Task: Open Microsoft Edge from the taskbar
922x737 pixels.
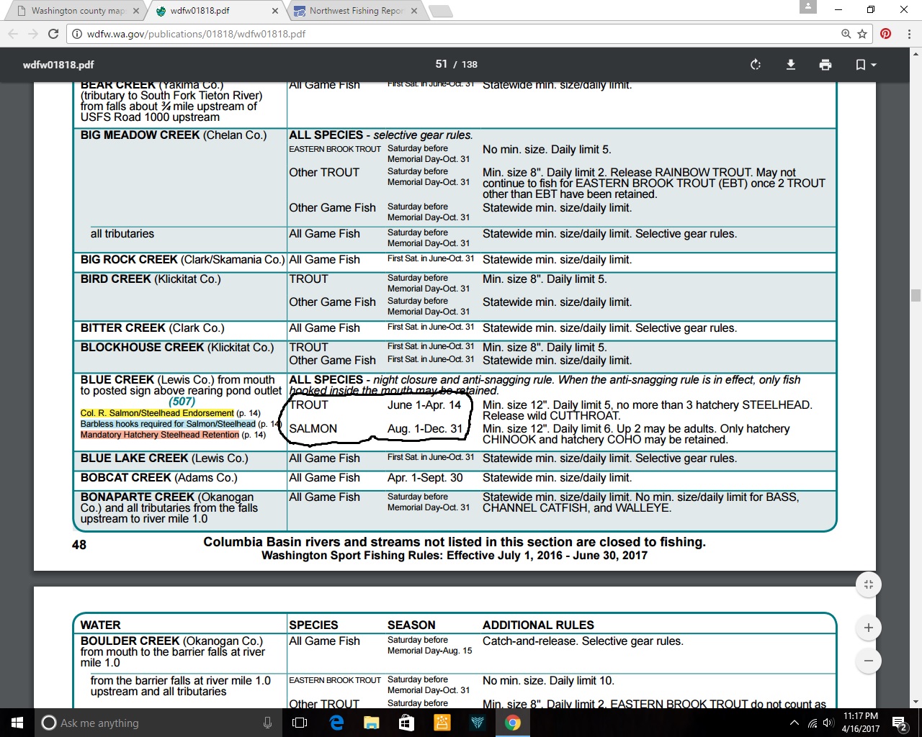Action: click(x=336, y=723)
